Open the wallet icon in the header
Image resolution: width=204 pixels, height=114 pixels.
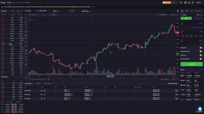[x=186, y=3]
